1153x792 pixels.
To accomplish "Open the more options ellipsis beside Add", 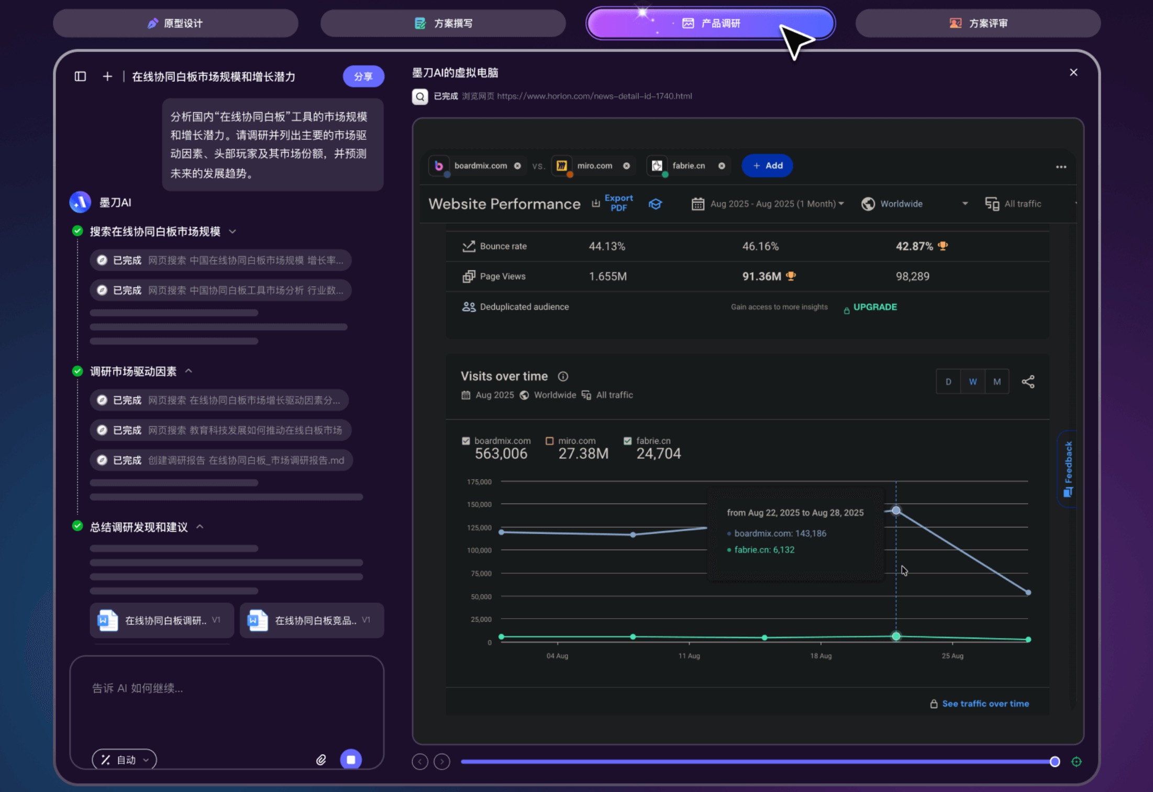I will 1061,167.
